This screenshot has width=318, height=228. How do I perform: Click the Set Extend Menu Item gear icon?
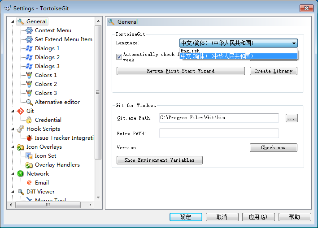(x=29, y=39)
